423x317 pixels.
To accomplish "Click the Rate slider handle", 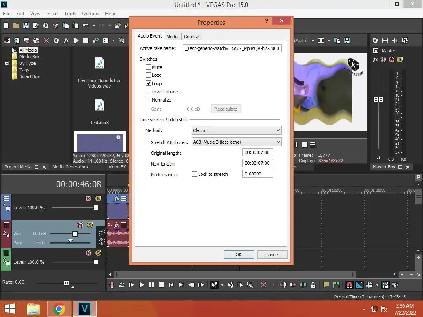I will (x=67, y=283).
